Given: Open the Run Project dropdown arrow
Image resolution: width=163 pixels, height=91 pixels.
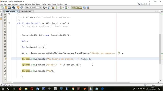Looking at the screenshot, I should tap(59, 7).
